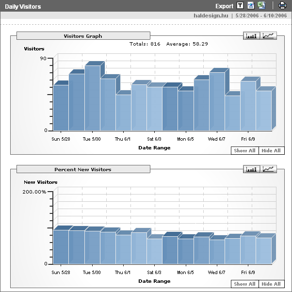Click Hide All under the Visitors Graph
The image size is (292, 292).
pyautogui.click(x=271, y=151)
